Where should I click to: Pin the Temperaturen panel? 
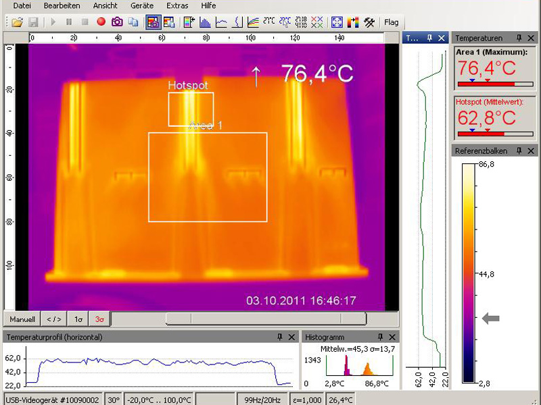[x=519, y=38]
